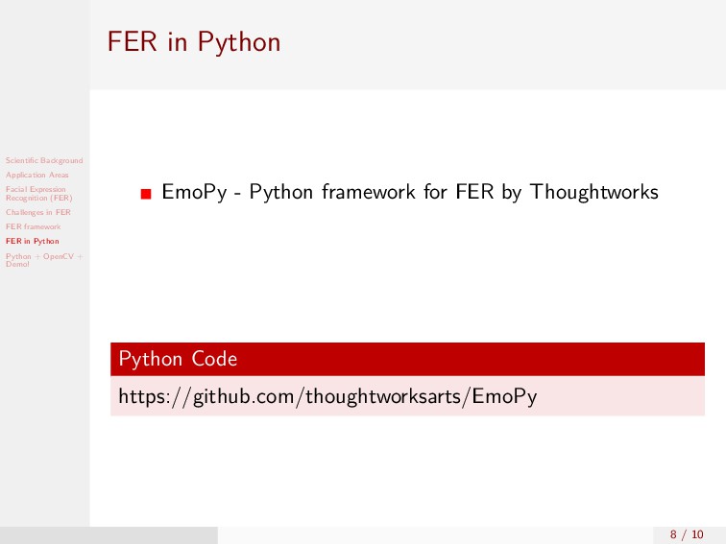Navigate to FER framework section
Image resolution: width=726 pixels, height=544 pixels.
pyautogui.click(x=33, y=226)
